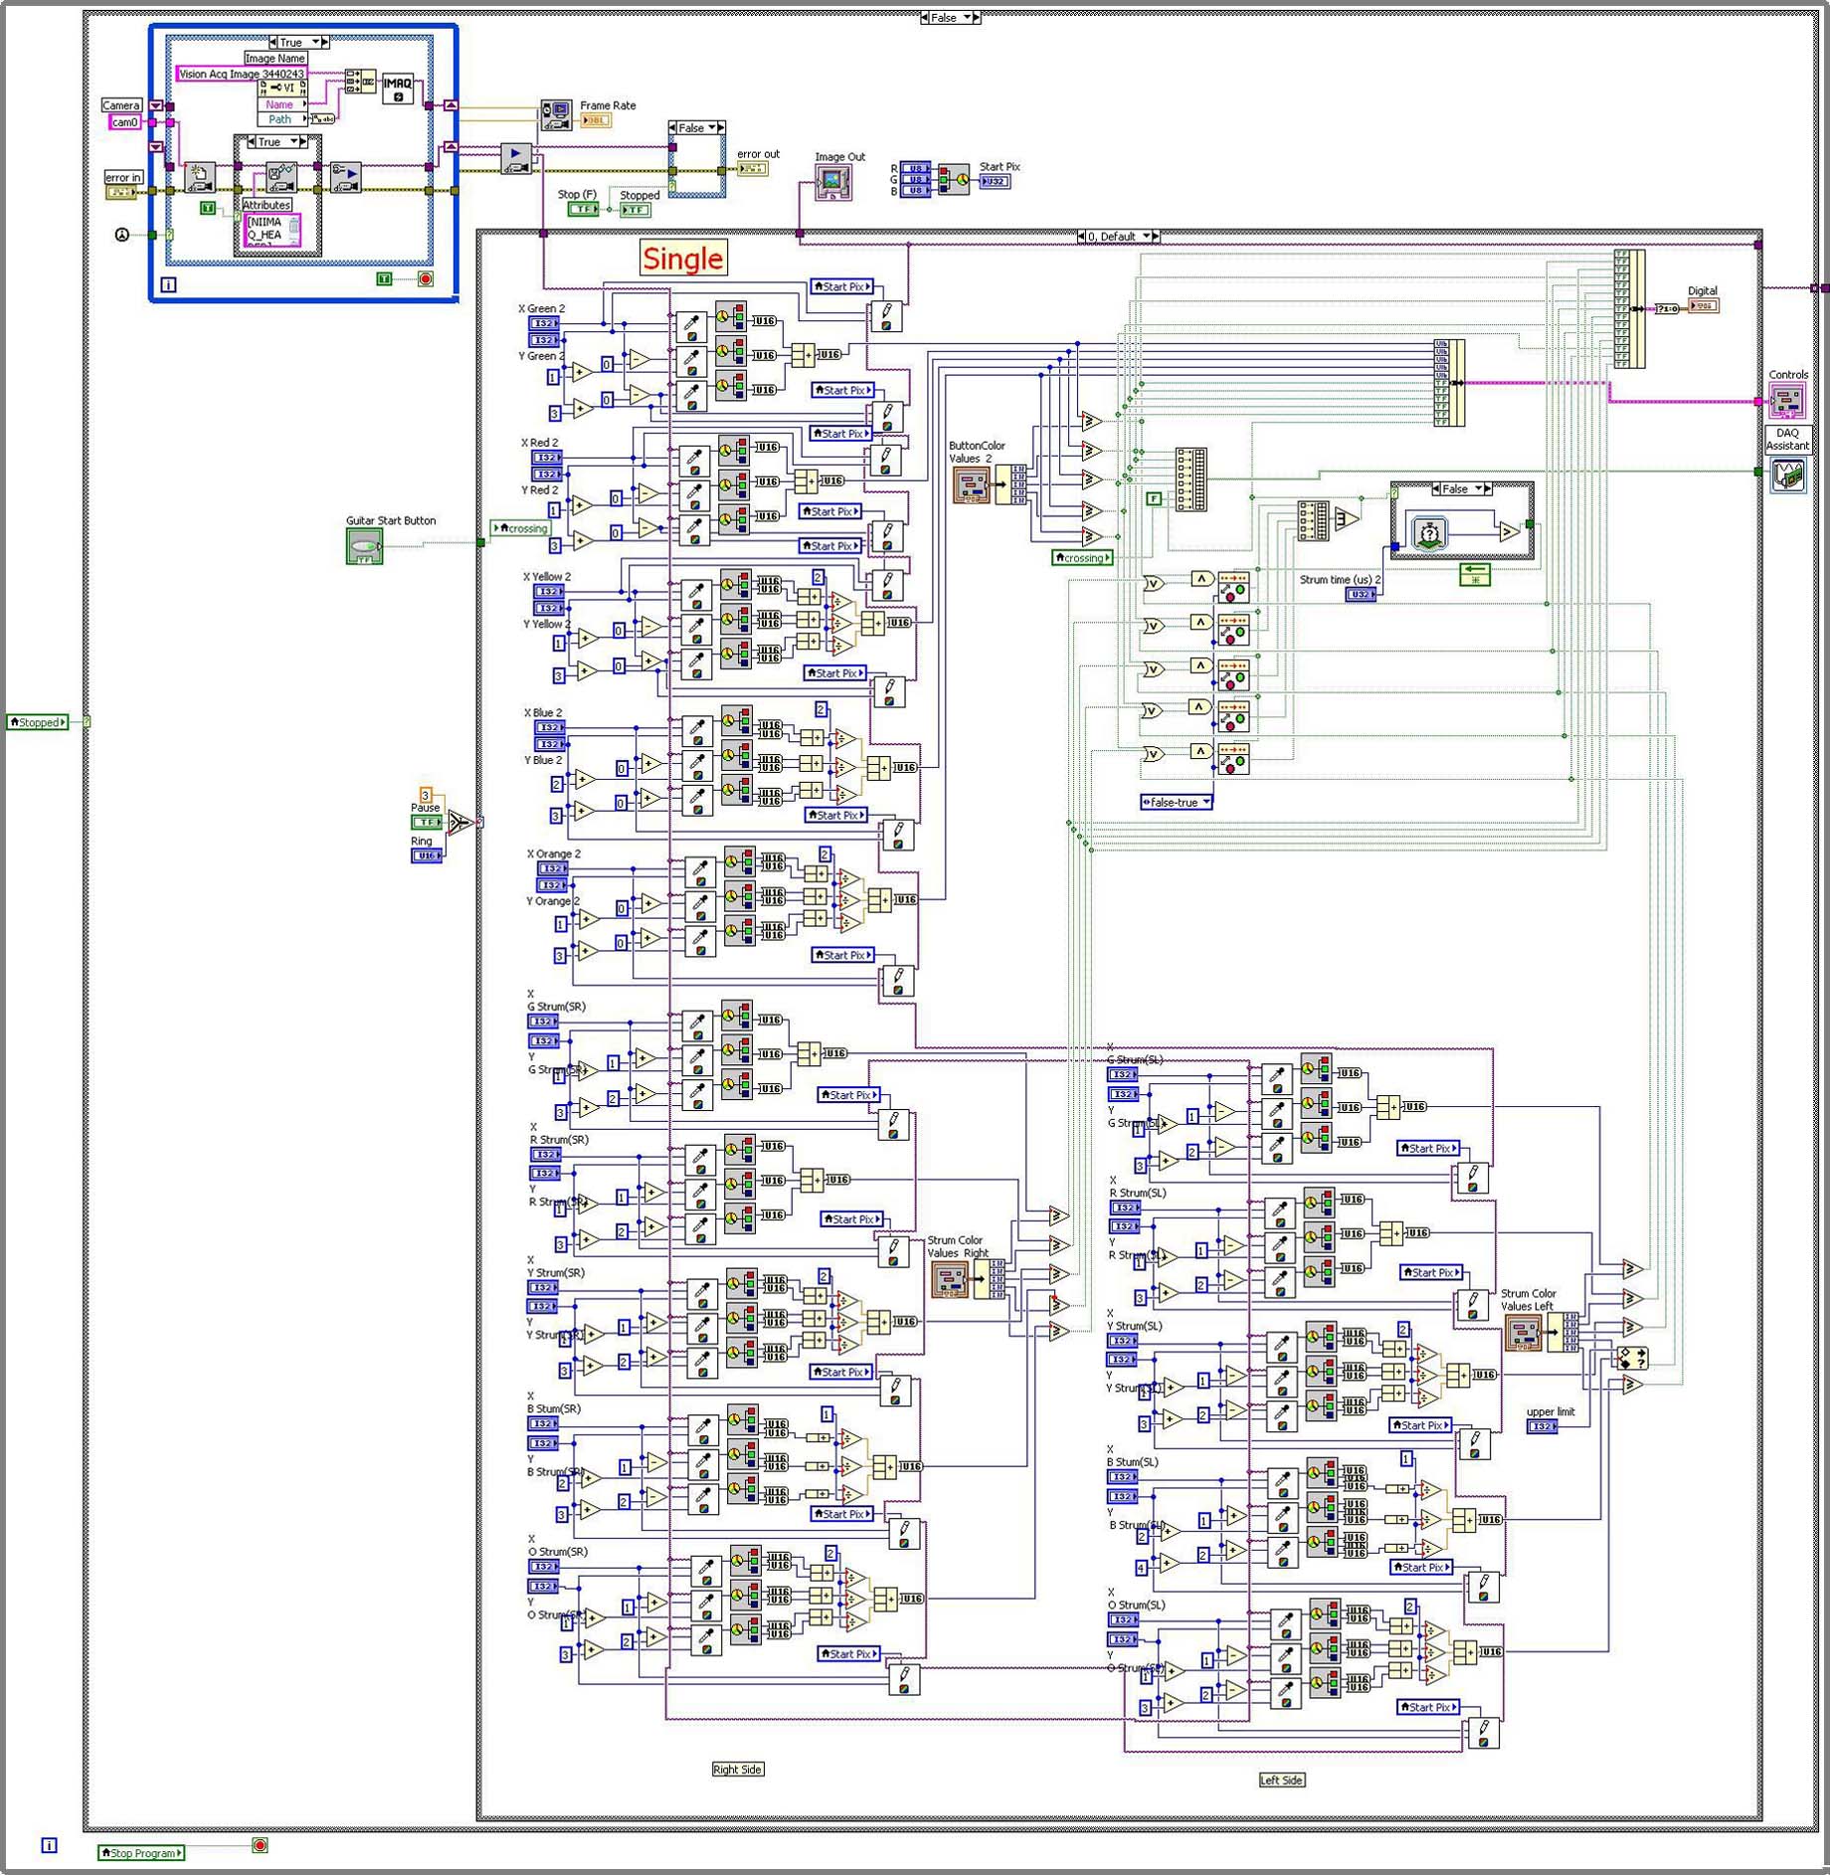Viewport: 1830px width, 1875px height.
Task: Click the Frame Rate DBL indicator
Action: point(595,120)
